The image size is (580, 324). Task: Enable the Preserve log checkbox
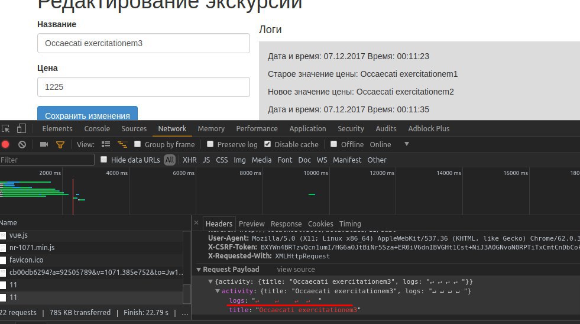(x=210, y=144)
